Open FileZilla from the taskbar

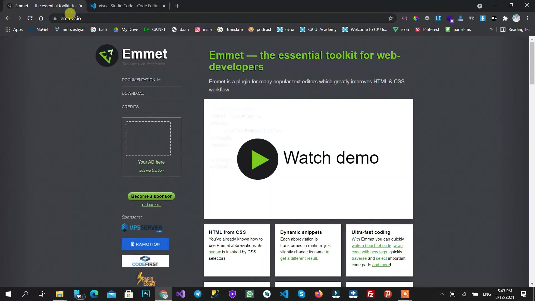pyautogui.click(x=370, y=294)
